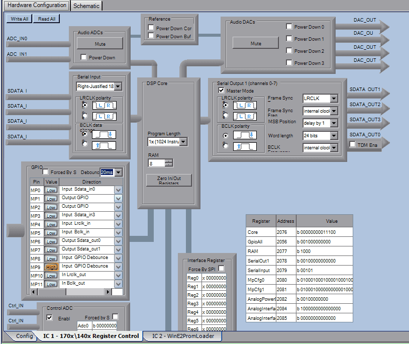Image resolution: width=409 pixels, height=344 pixels.
Task: Select the bottom inverted L/R waveform icon in Serial Input
Action: pyautogui.click(x=104, y=117)
